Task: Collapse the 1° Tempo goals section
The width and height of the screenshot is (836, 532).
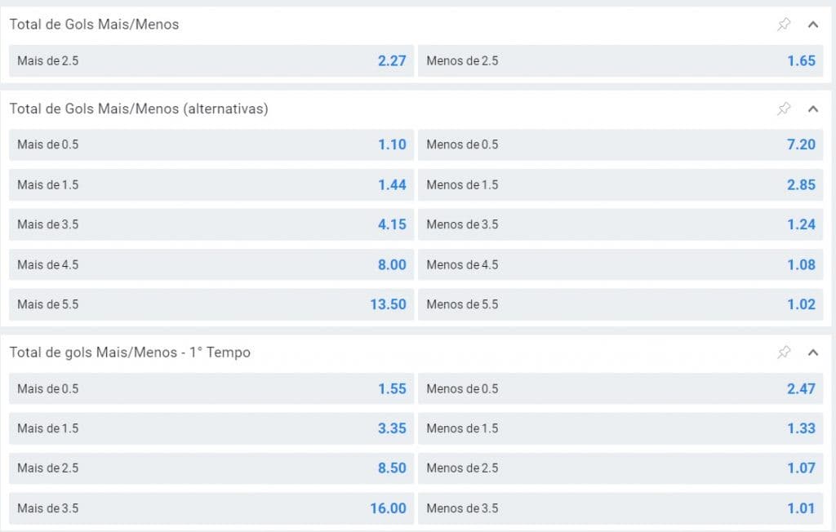Action: pyautogui.click(x=812, y=352)
